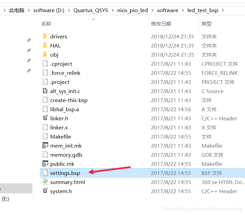The width and height of the screenshot is (245, 215).
Task: Select the drivers folder name
Action: tap(59, 36)
